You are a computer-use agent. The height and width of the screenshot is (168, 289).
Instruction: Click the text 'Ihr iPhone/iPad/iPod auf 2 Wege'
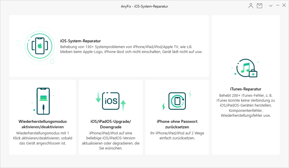pyautogui.click(x=177, y=136)
